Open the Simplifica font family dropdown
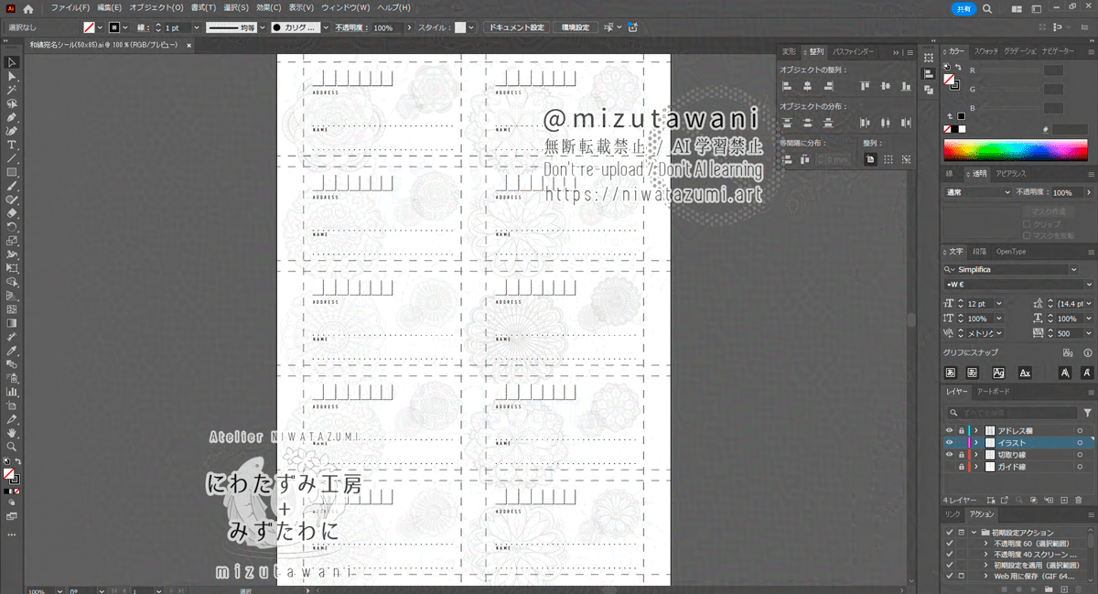This screenshot has height=594, width=1098. coord(1073,270)
